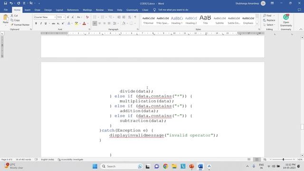Open Grammarly from the ribbon

[286, 20]
